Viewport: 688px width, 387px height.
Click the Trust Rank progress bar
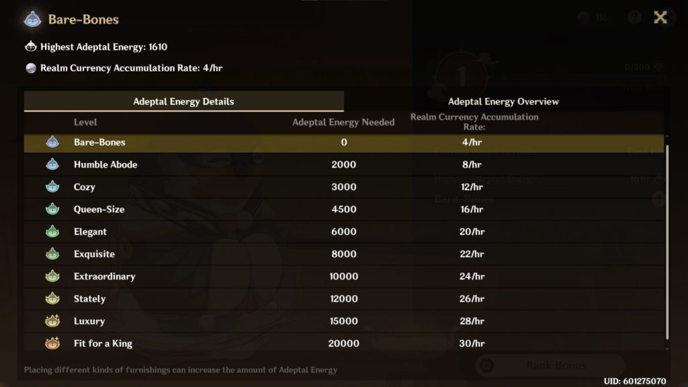click(578, 77)
